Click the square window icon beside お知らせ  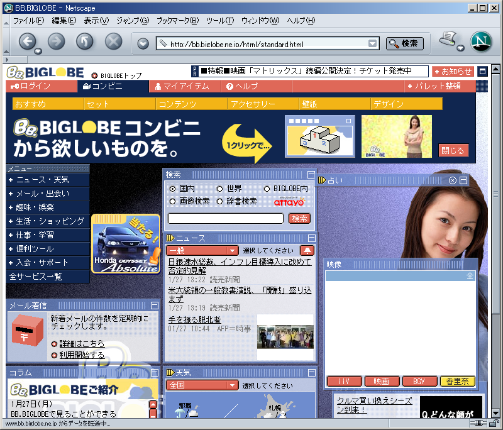click(482, 71)
